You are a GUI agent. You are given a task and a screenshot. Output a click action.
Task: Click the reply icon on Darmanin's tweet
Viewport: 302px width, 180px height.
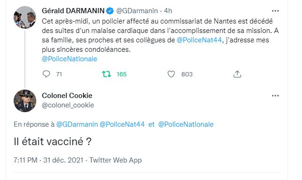(x=46, y=74)
